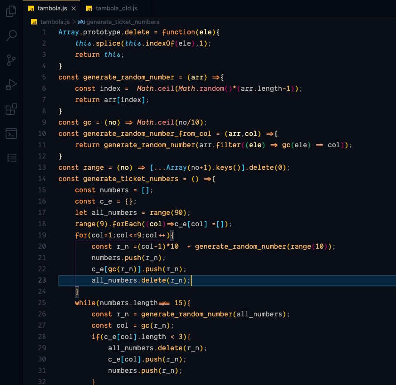Click the 'let all_numbers = range(90);' line
Viewport: 396px width, 385px height.
[133, 212]
